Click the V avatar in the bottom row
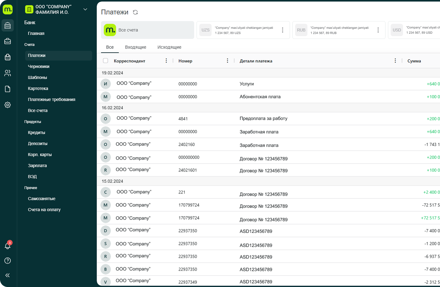The width and height of the screenshot is (440, 287). pyautogui.click(x=105, y=282)
